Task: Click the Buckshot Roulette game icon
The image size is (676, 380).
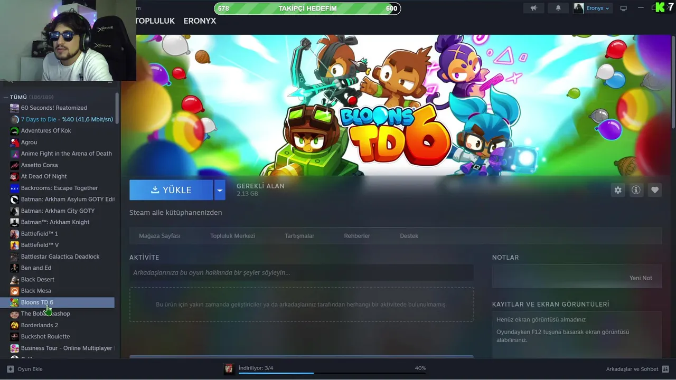Action: [15, 336]
